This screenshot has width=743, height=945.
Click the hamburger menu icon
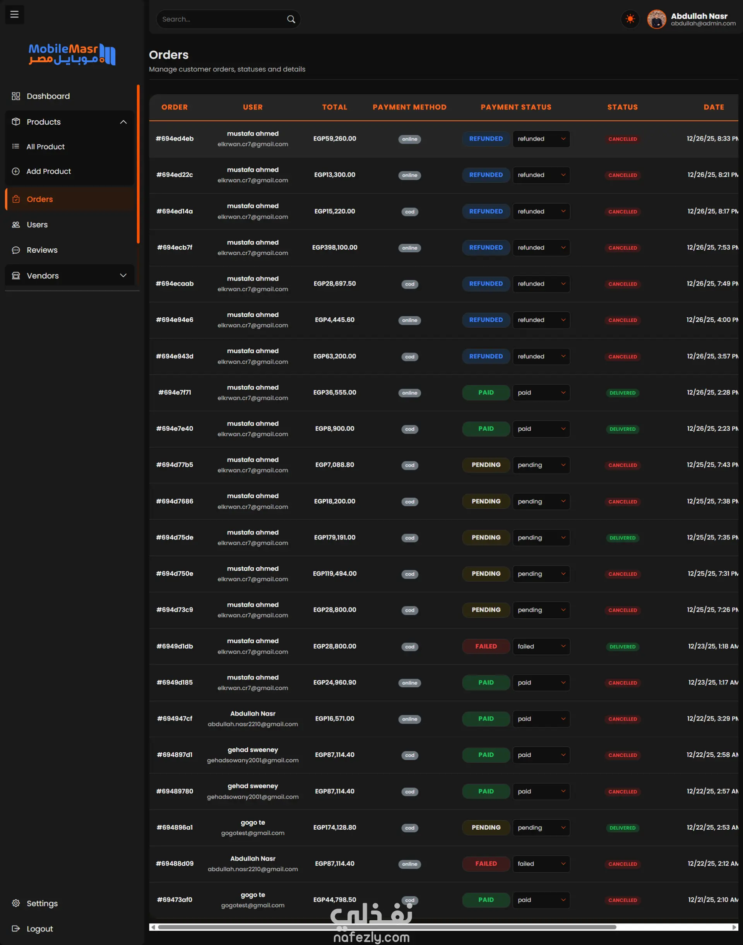click(14, 14)
